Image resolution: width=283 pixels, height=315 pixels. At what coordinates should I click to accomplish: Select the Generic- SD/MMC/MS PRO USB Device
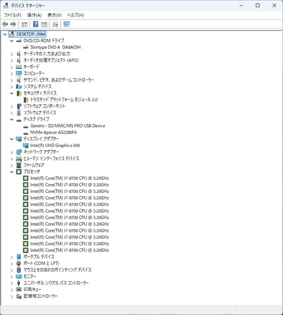[67, 126]
